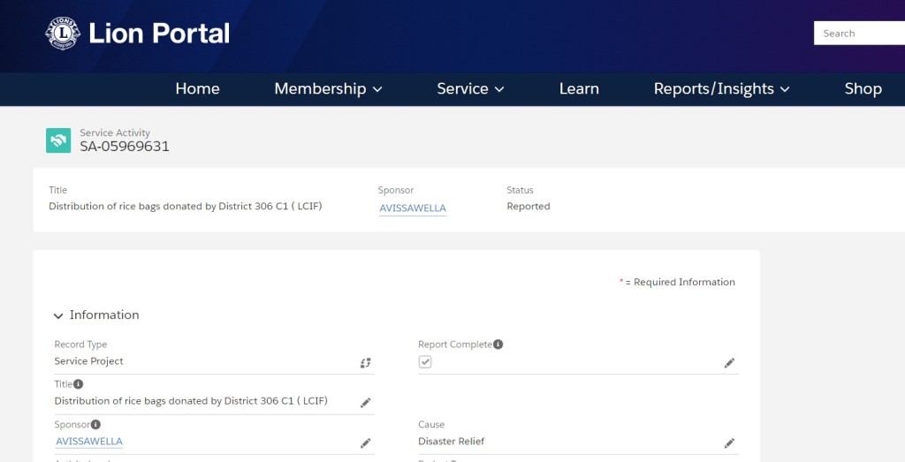
Task: Toggle the Report Complete checkbox
Action: pyautogui.click(x=425, y=361)
